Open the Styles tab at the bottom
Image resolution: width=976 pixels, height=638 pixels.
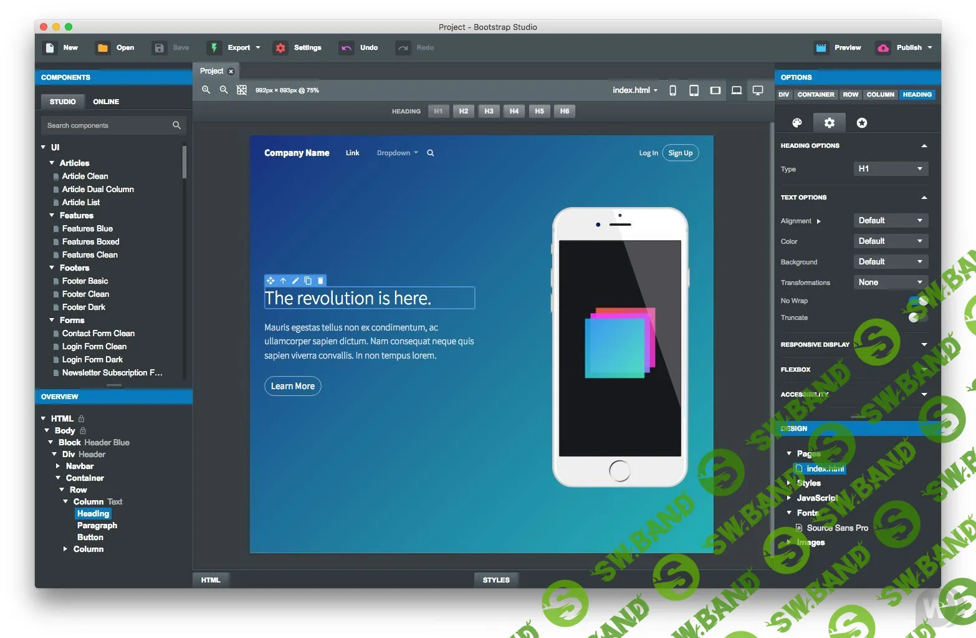[x=496, y=579]
